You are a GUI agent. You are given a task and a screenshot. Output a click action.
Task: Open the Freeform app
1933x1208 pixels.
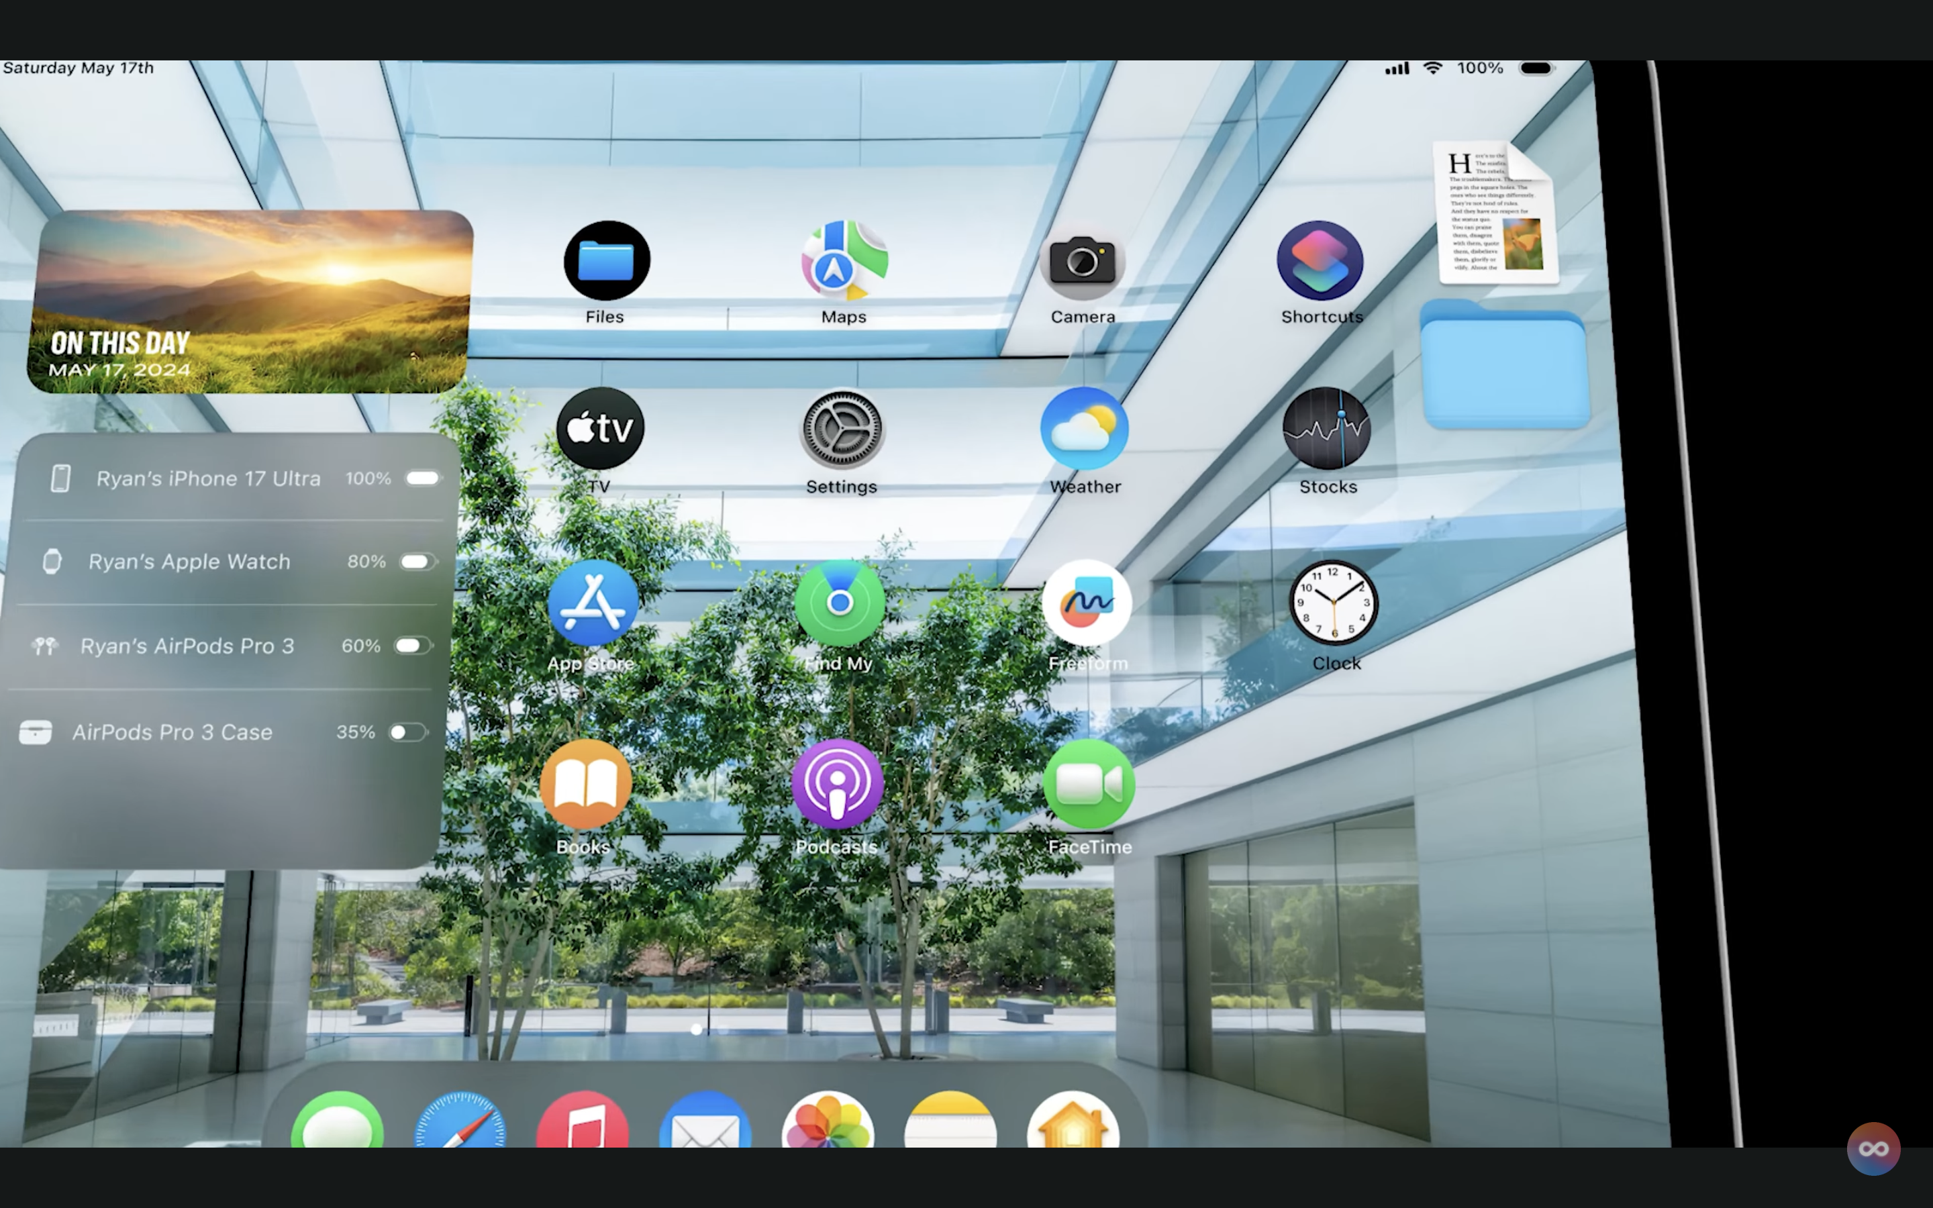pyautogui.click(x=1087, y=603)
